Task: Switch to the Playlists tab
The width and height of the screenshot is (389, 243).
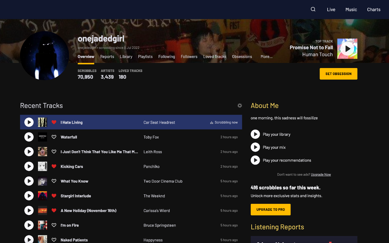Action: click(145, 56)
